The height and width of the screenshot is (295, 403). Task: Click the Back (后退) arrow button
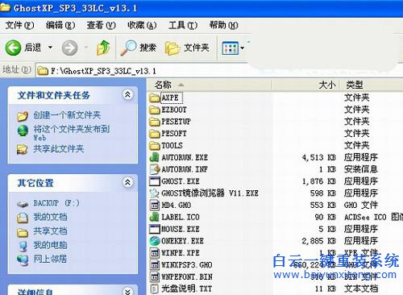[13, 48]
